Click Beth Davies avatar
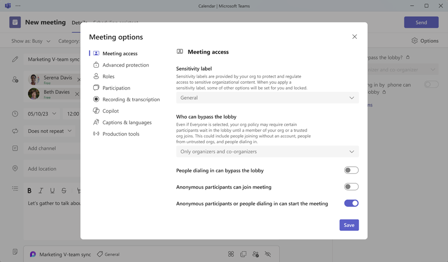Image resolution: width=448 pixels, height=262 pixels. 34,94
